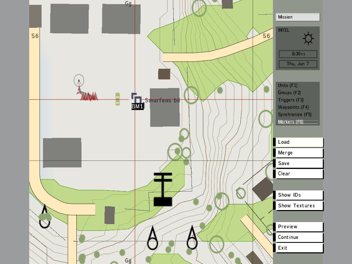Click the "Smurfens bil" map label
This screenshot has height=264, width=352.
[x=162, y=100]
